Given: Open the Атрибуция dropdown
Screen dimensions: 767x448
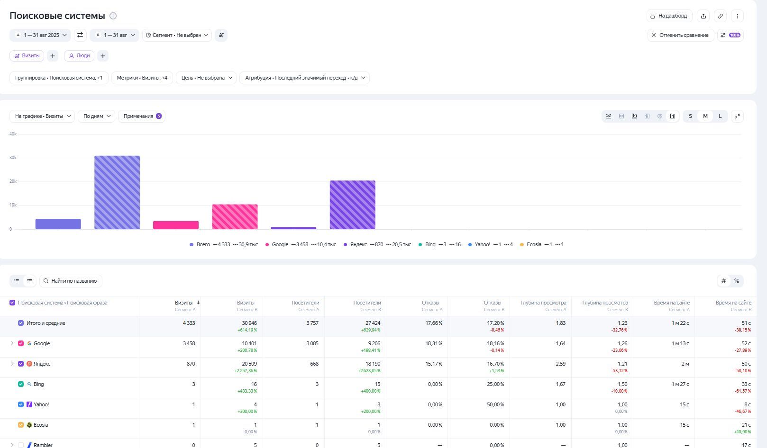Looking at the screenshot, I should pos(304,78).
